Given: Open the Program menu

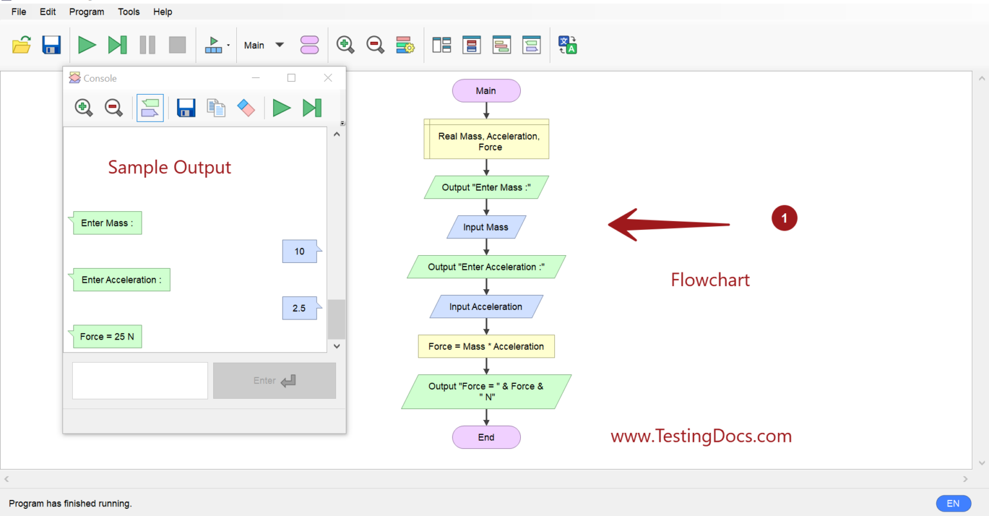Looking at the screenshot, I should pos(86,12).
